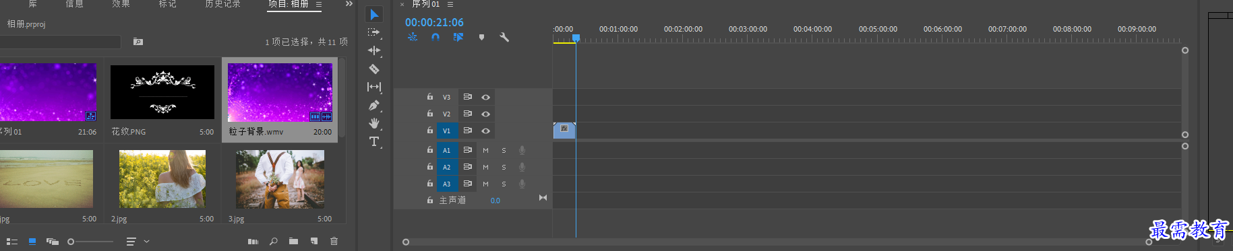Screen dimensions: 1233x251
Task: Toggle Linked Selection in timeline
Action: click(458, 37)
